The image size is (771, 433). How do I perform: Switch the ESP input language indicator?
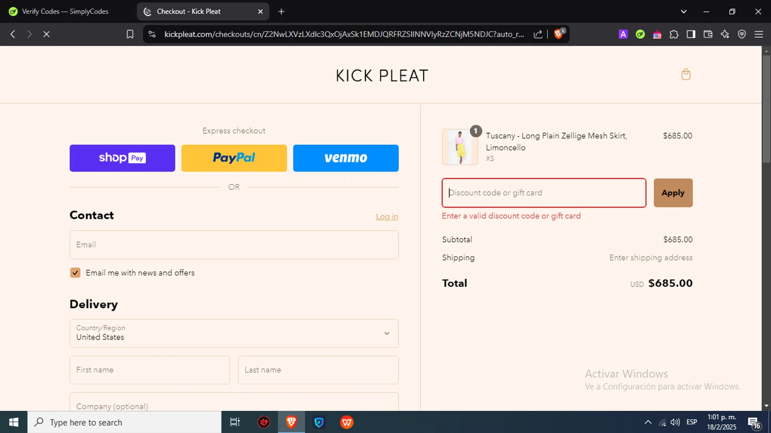(x=692, y=422)
